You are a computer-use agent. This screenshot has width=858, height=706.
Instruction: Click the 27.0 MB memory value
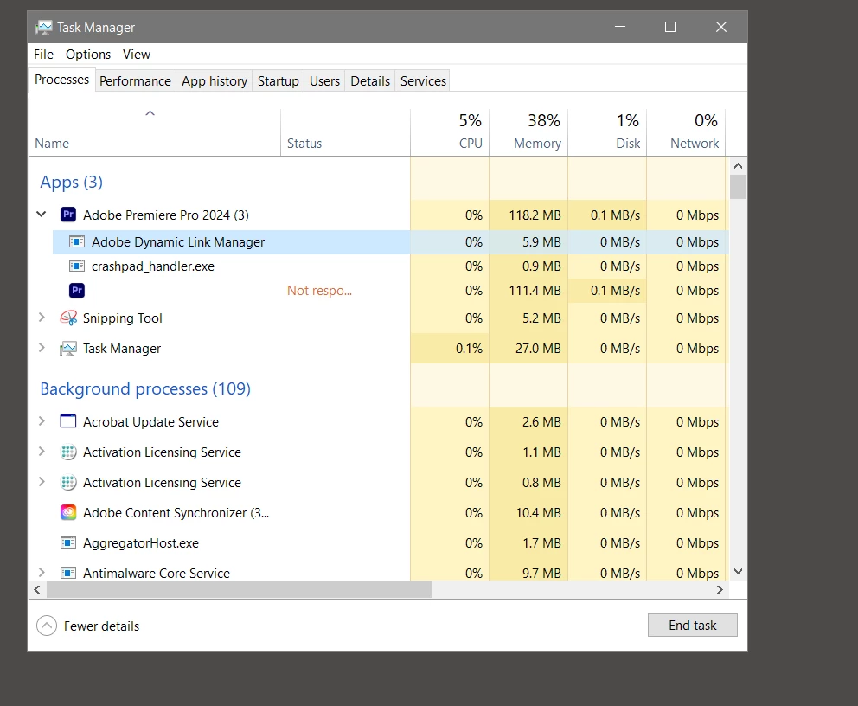point(538,348)
